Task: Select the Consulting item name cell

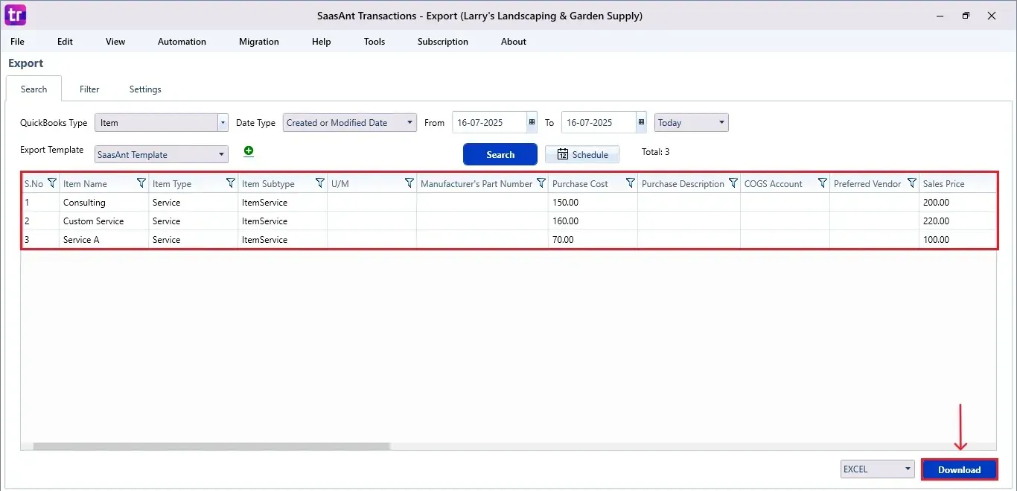Action: click(x=104, y=202)
